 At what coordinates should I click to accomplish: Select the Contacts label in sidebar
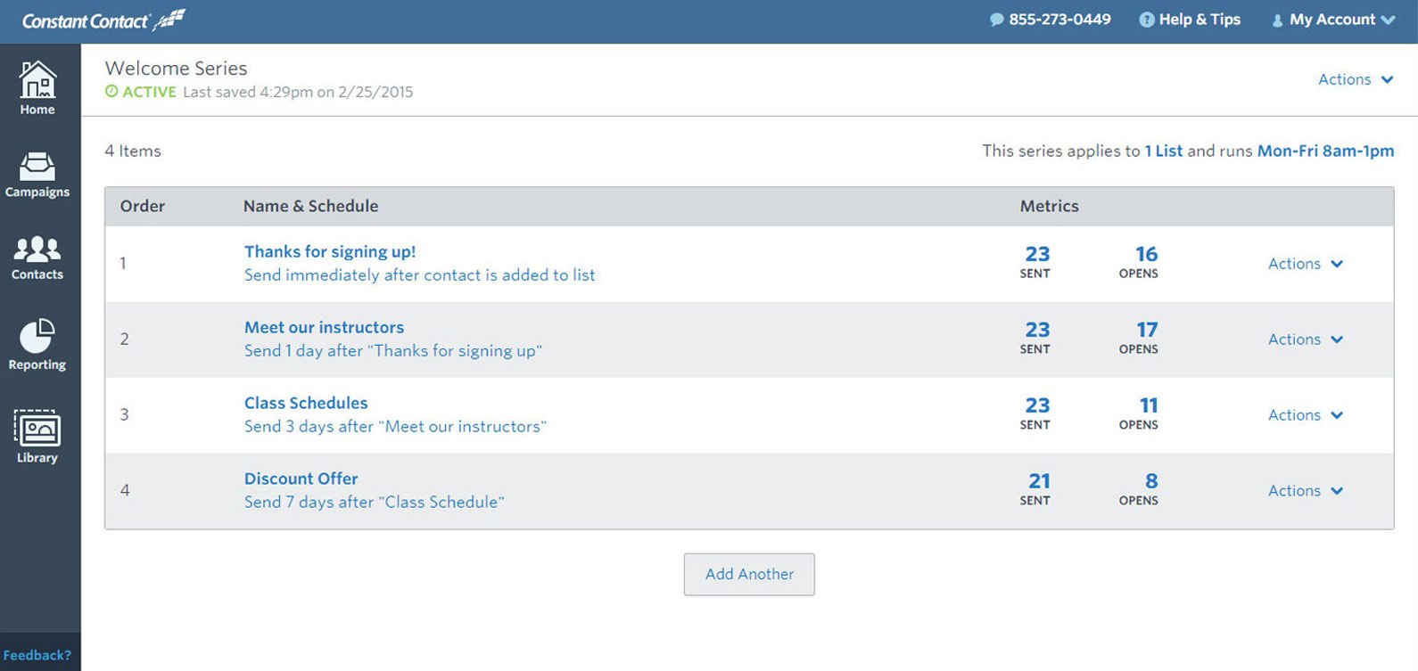point(37,274)
